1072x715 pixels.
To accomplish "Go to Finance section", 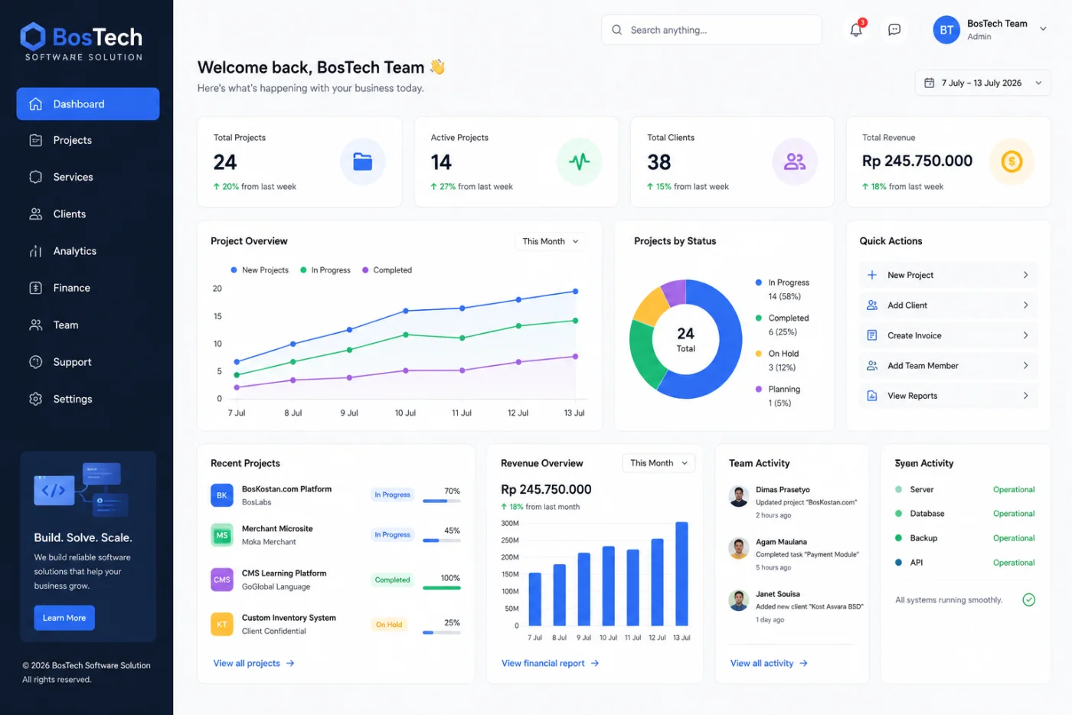I will (x=88, y=288).
